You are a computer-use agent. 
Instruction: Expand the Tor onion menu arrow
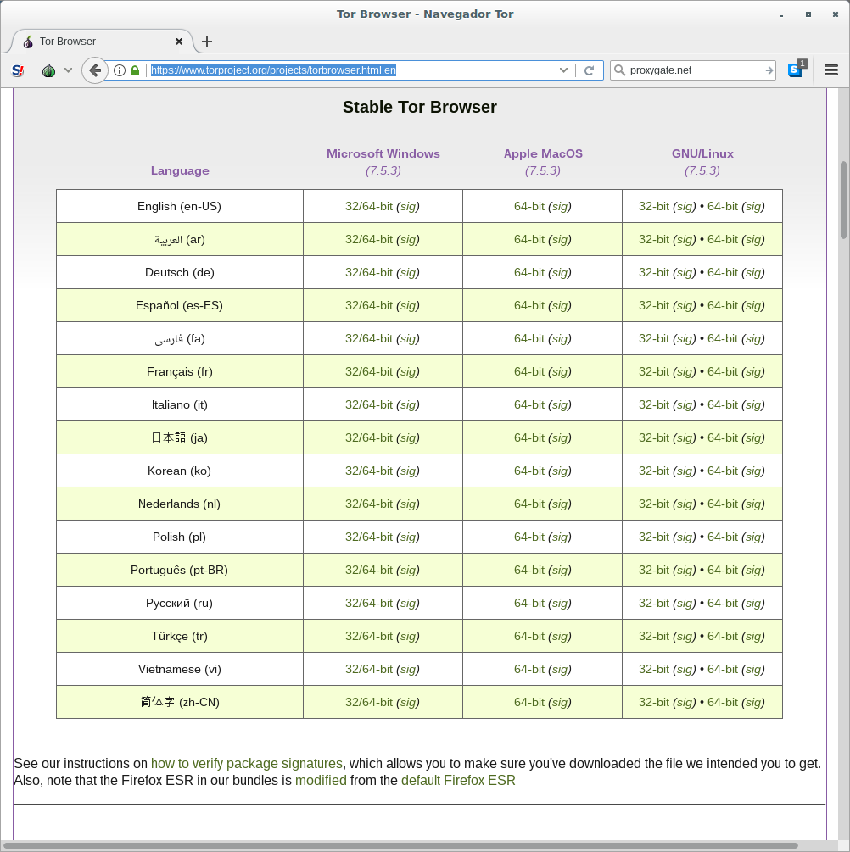tap(68, 70)
